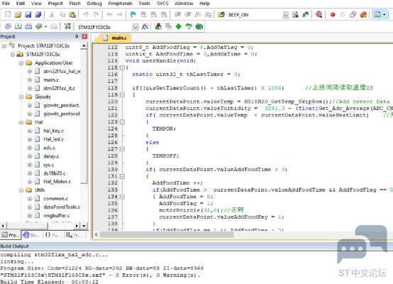
Task: Expand the ds18b20.c file node
Action: [30, 173]
